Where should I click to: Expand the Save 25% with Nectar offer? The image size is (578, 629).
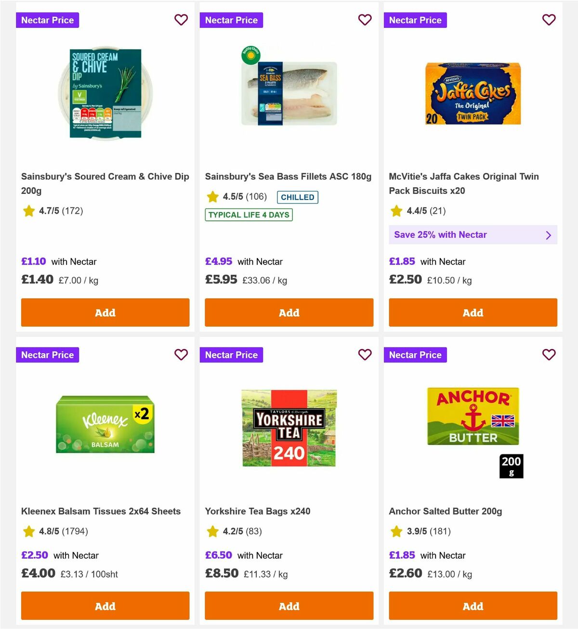pyautogui.click(x=473, y=235)
